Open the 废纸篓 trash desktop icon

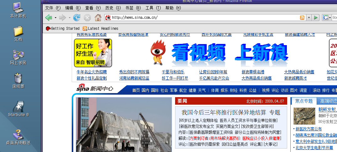(18, 81)
